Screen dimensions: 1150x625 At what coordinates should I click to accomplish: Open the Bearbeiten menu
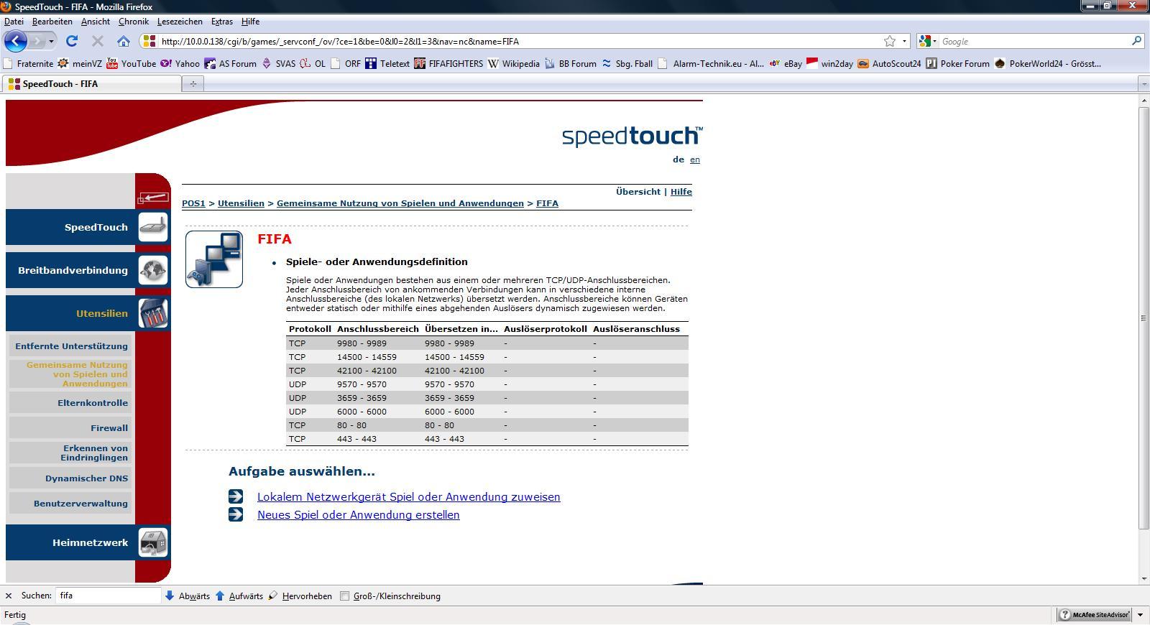52,22
